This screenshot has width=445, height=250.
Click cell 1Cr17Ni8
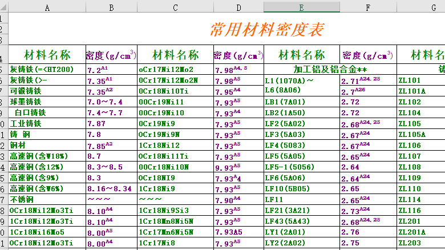[x=175, y=243]
